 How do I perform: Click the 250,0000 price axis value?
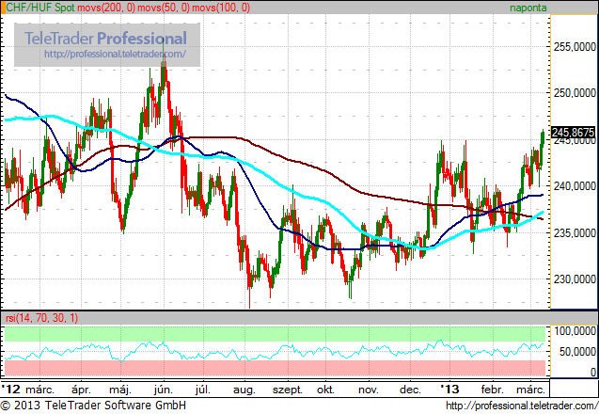click(575, 93)
